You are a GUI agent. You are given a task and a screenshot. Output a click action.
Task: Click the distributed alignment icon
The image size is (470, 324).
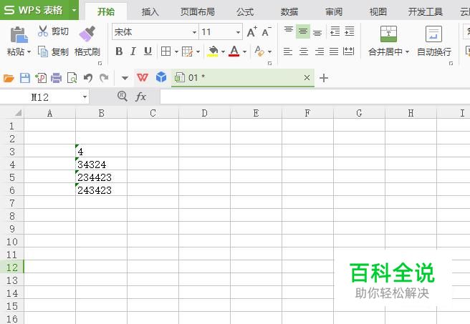click(349, 51)
